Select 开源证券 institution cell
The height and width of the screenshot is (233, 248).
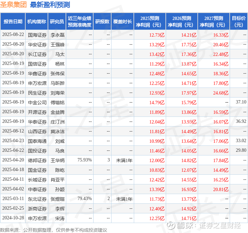click(x=37, y=112)
